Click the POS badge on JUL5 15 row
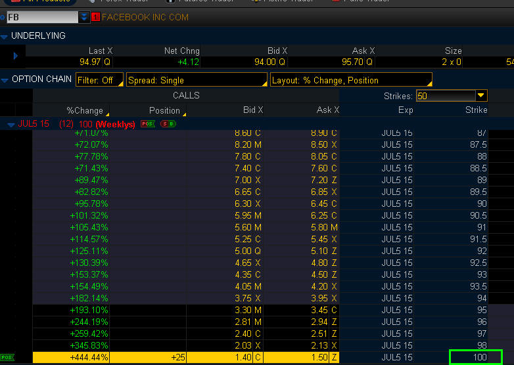The image size is (514, 365). coord(147,123)
